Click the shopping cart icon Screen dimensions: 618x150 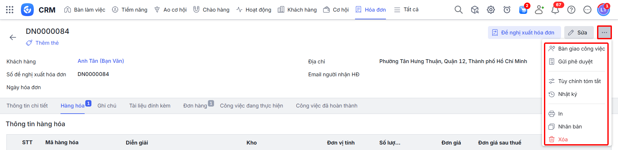point(523,10)
